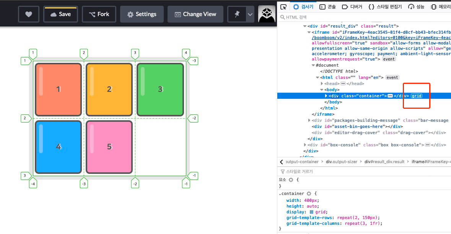Image resolution: width=451 pixels, height=234 pixels.
Task: Click the heart icon to like the pen
Action: coord(29,14)
